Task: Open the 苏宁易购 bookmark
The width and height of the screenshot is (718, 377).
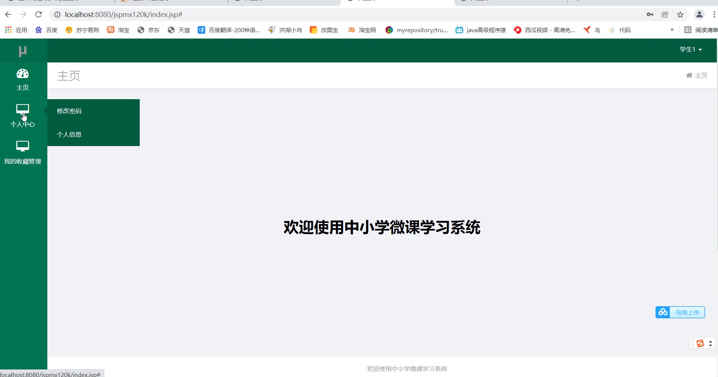Action: click(x=82, y=30)
